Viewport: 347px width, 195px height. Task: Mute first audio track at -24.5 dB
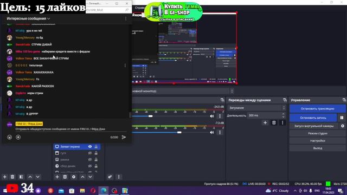[x=212, y=116]
